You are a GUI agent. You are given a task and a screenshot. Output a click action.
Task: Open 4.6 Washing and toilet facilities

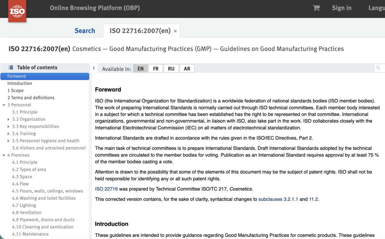click(x=44, y=198)
